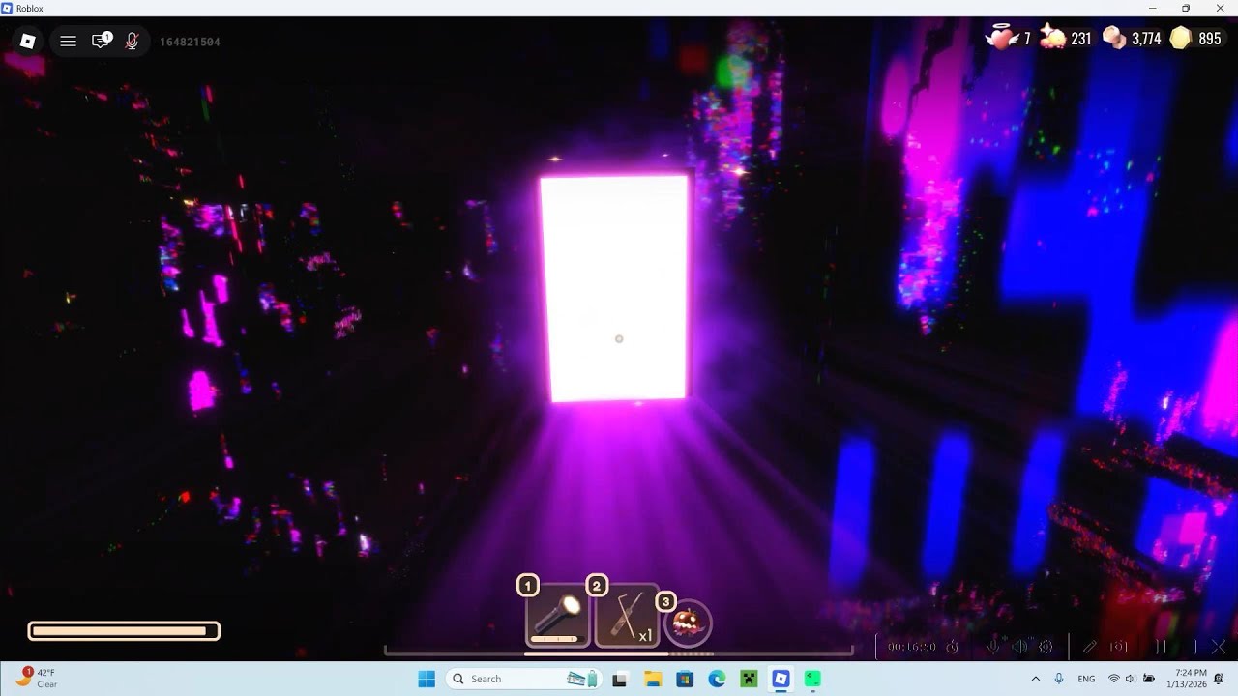Click the 164821504 ID text
The height and width of the screenshot is (696, 1238).
pyautogui.click(x=190, y=42)
